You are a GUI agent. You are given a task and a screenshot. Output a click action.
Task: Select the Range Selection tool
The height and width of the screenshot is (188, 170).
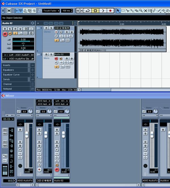click(x=123, y=11)
